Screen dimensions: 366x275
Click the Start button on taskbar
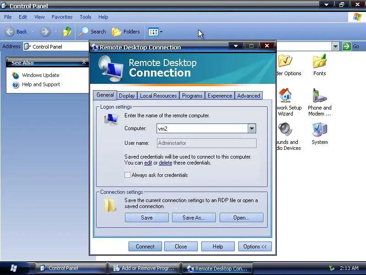(x=14, y=268)
